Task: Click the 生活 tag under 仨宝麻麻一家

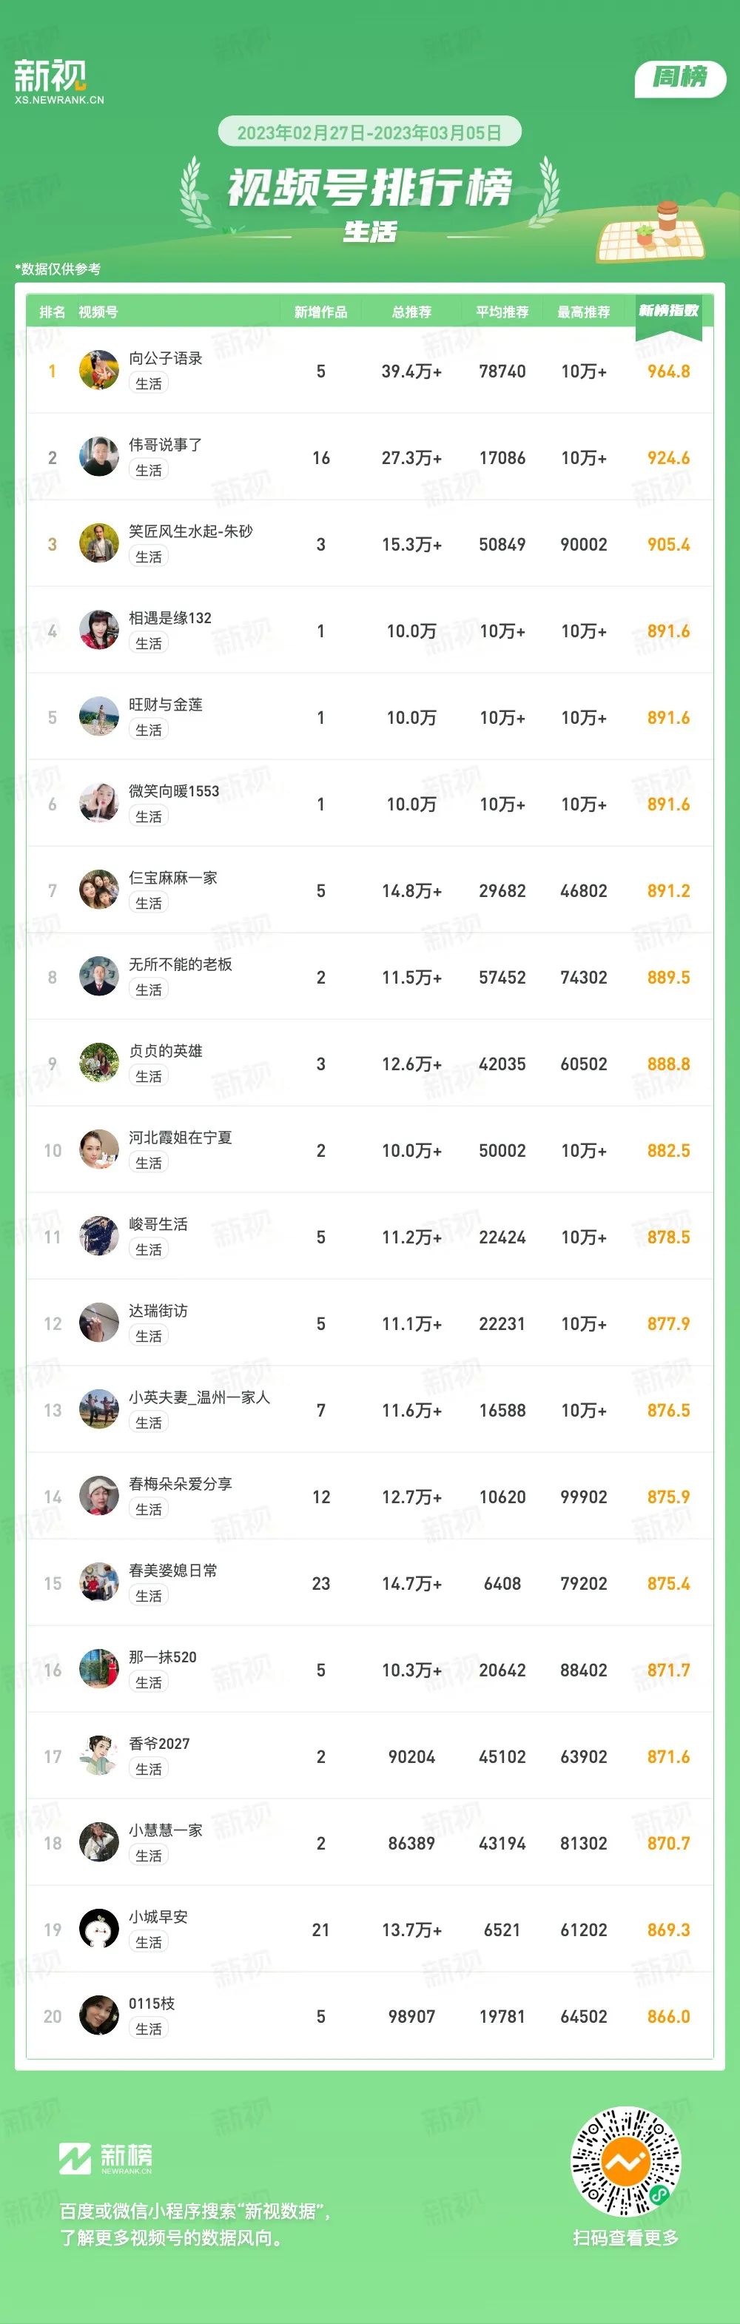Action: [149, 903]
